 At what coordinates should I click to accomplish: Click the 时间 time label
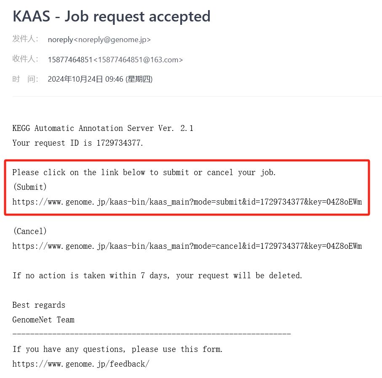[x=25, y=79]
